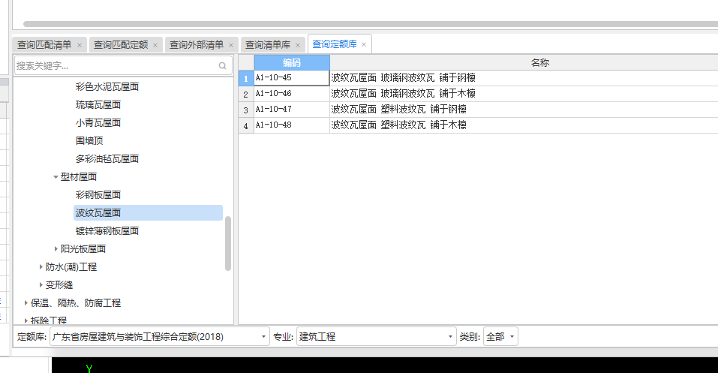Click code cell A1-10-48
Image resolution: width=718 pixels, height=373 pixels.
292,125
